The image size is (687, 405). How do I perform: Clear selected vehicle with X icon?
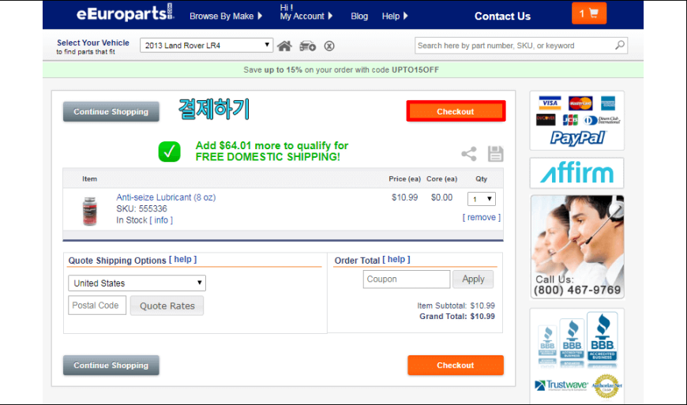(x=329, y=46)
